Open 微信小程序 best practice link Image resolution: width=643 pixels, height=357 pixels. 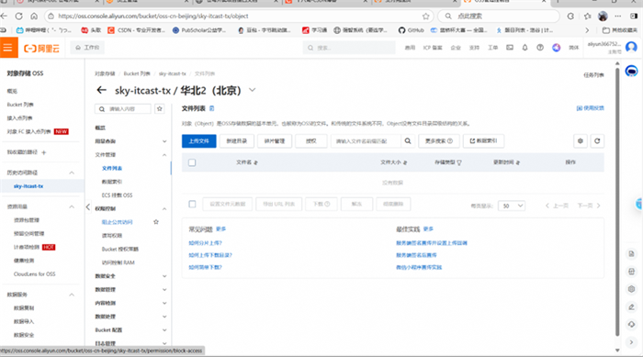tap(419, 267)
